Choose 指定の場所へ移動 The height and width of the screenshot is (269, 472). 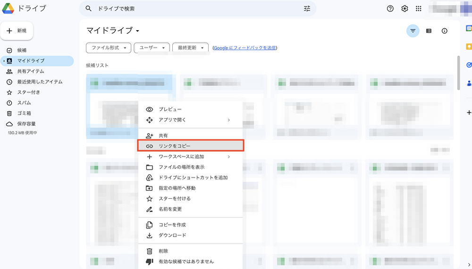click(190, 188)
